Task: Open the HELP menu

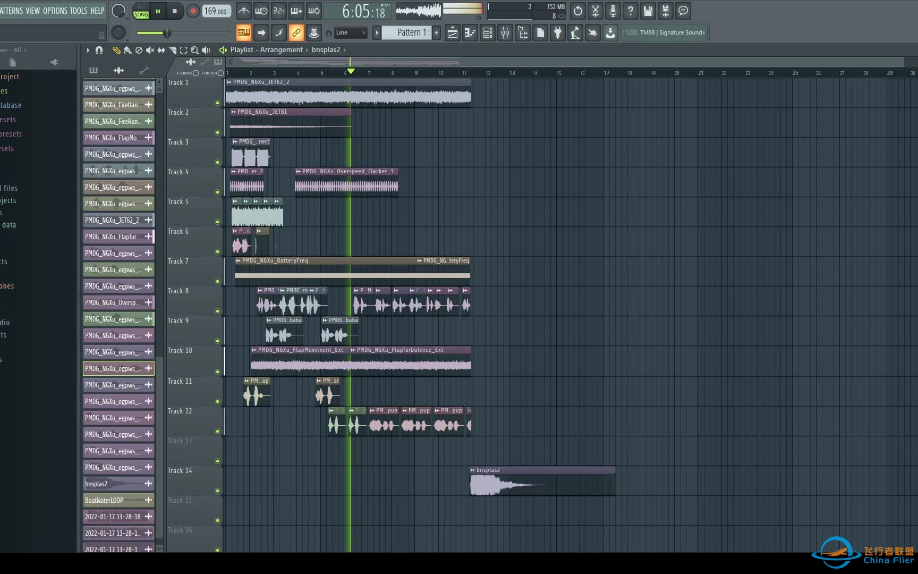Action: coord(97,11)
